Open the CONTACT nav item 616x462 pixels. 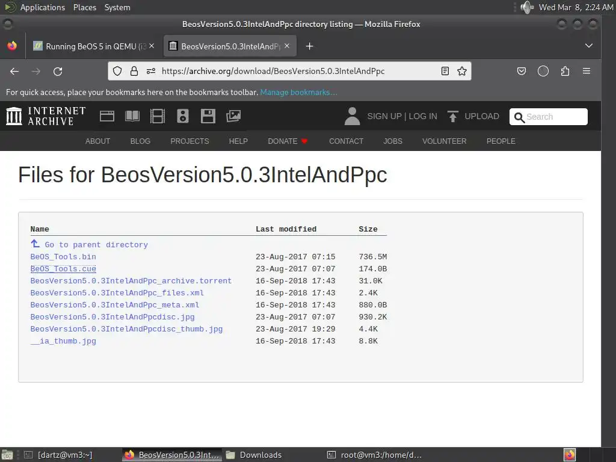coord(346,141)
